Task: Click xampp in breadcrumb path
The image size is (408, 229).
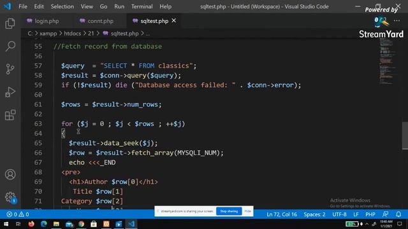Action: click(x=48, y=34)
